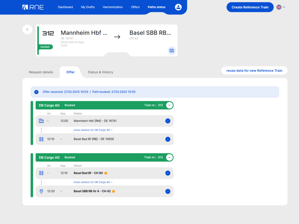Open details arrow for Basel SBB RB Gr A
The height and width of the screenshot is (224, 299).
point(168,191)
